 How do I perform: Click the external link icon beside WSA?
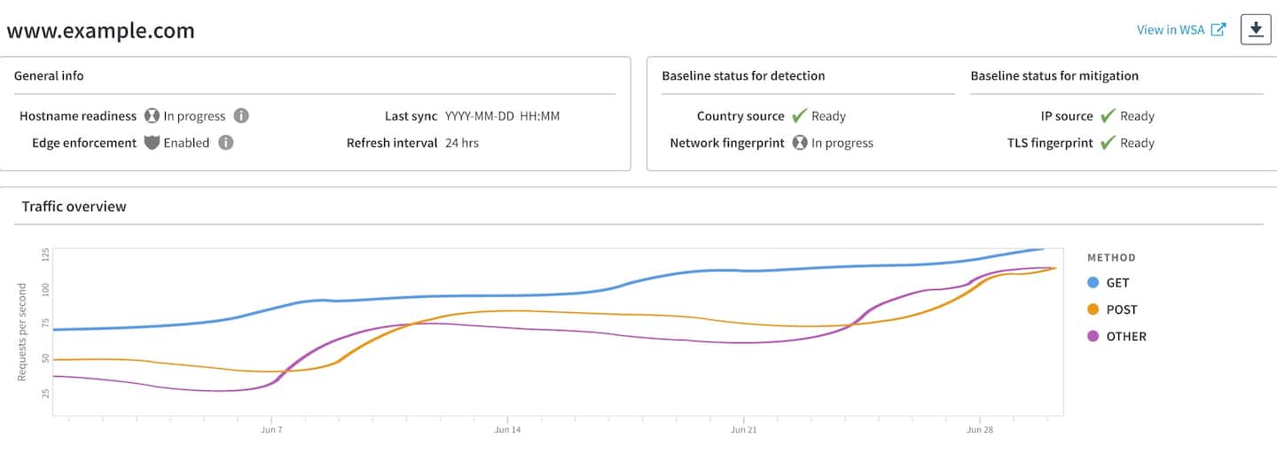click(x=1219, y=29)
